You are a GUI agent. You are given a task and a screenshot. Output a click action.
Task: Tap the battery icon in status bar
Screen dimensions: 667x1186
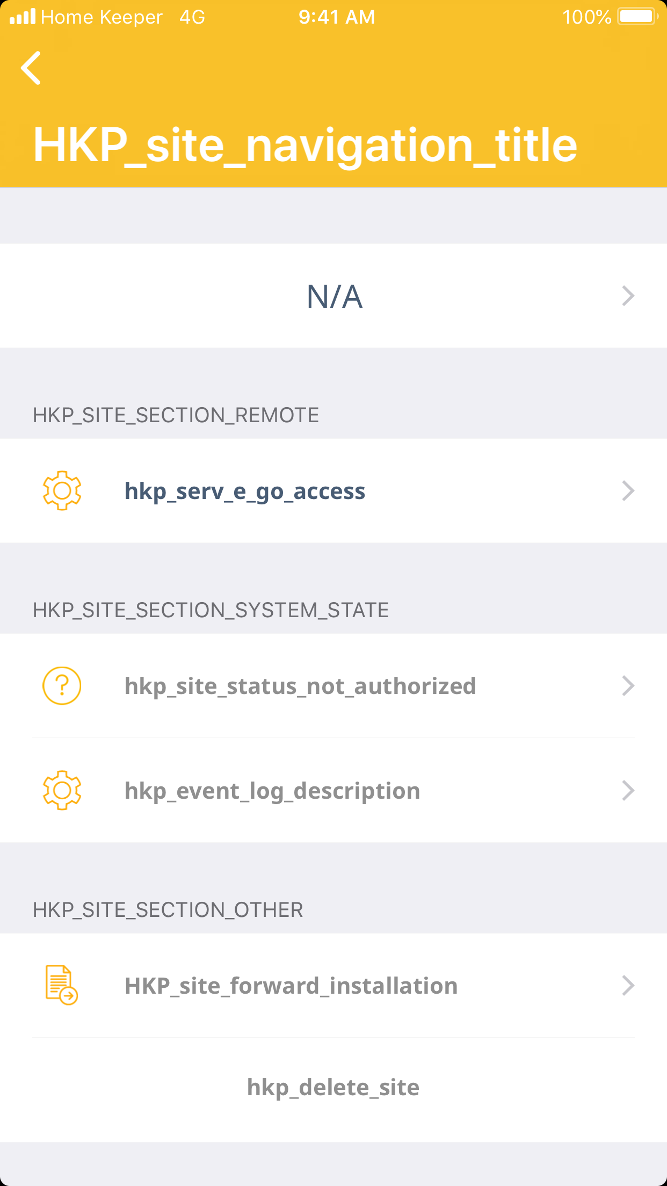pyautogui.click(x=637, y=17)
